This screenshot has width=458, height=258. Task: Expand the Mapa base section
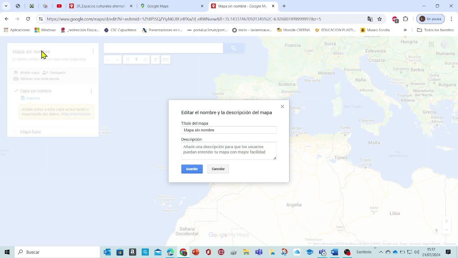click(x=16, y=132)
